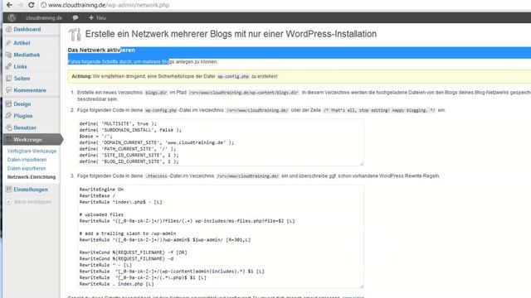Click the resize handle of the wp-config code box
Image resolution: width=531 pixels, height=298 pixels.
pyautogui.click(x=362, y=164)
